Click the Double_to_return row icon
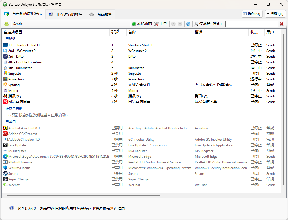 click(x=5, y=62)
